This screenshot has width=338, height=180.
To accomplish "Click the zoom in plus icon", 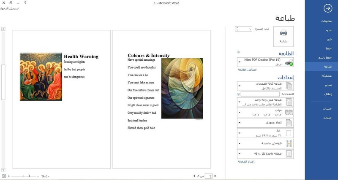I will click(x=9, y=176).
